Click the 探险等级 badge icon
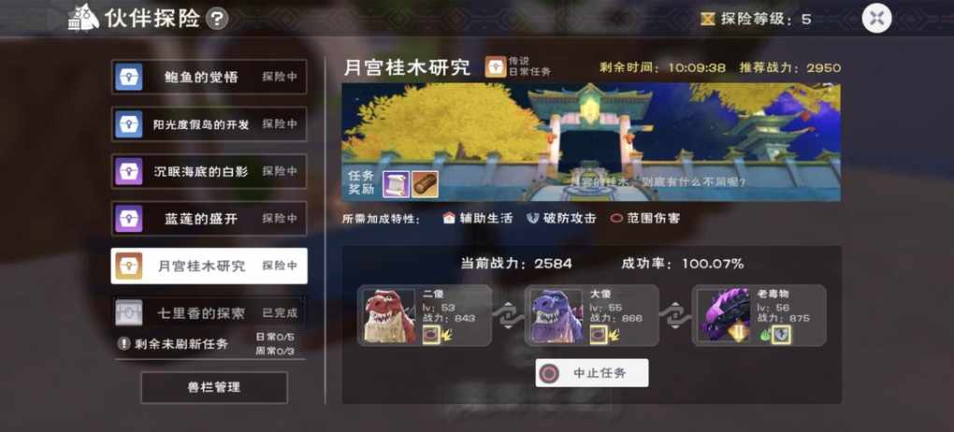Image resolution: width=954 pixels, height=432 pixels. click(x=708, y=19)
